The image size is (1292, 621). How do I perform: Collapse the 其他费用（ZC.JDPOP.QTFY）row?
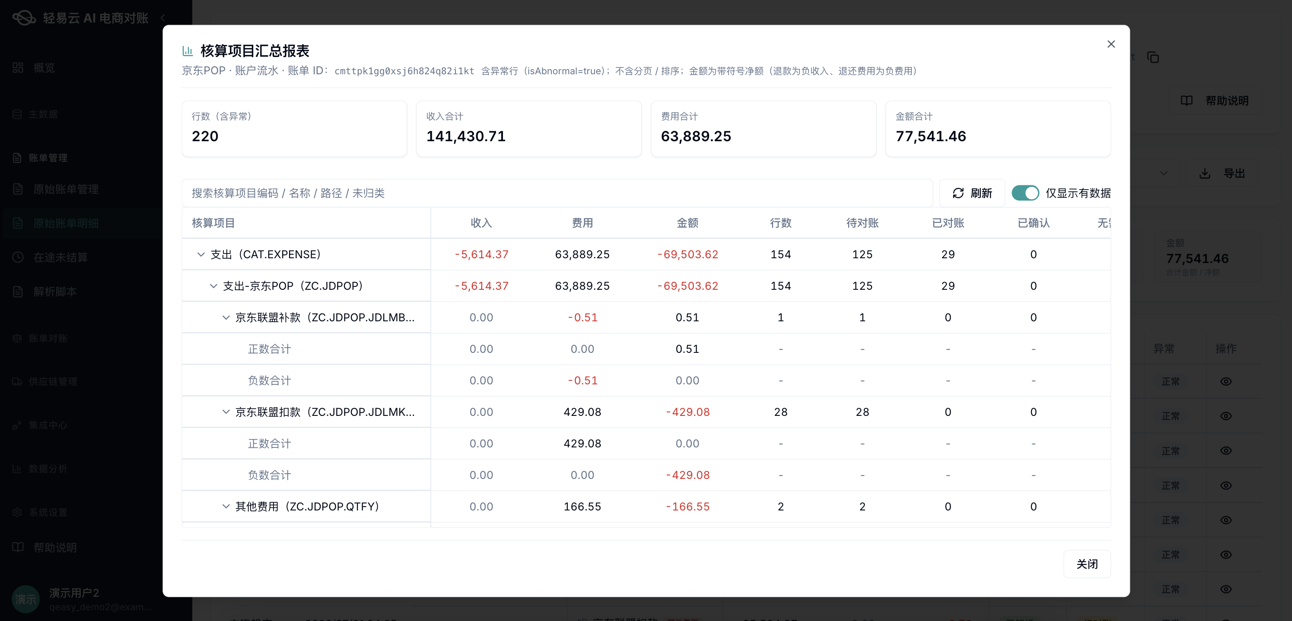pyautogui.click(x=226, y=507)
